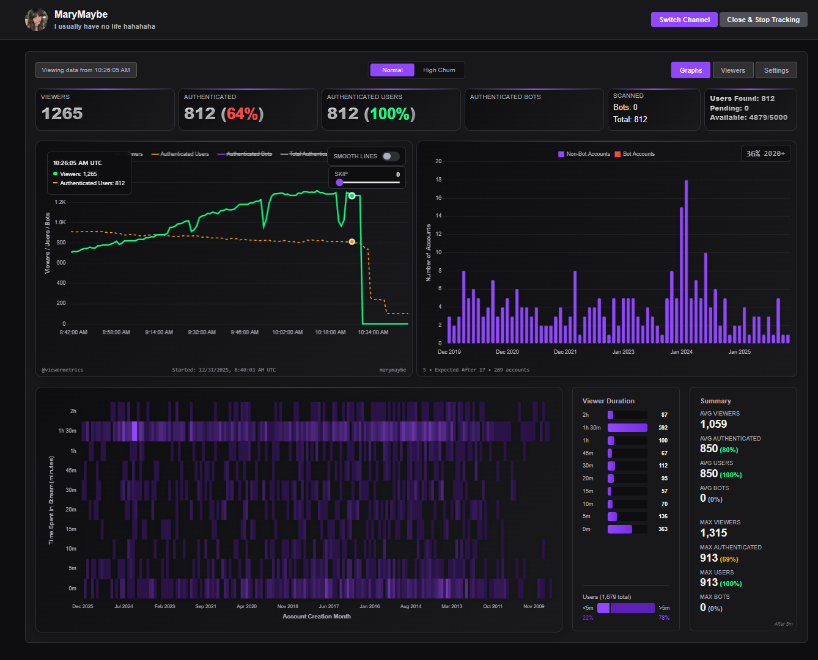Click the tallest Jan 2024 account bar
The width and height of the screenshot is (818, 660).
(686, 262)
